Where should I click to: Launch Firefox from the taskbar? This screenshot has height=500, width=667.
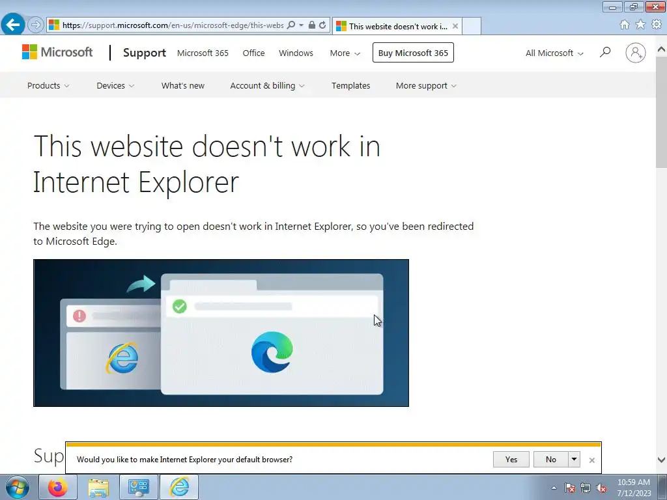58,487
